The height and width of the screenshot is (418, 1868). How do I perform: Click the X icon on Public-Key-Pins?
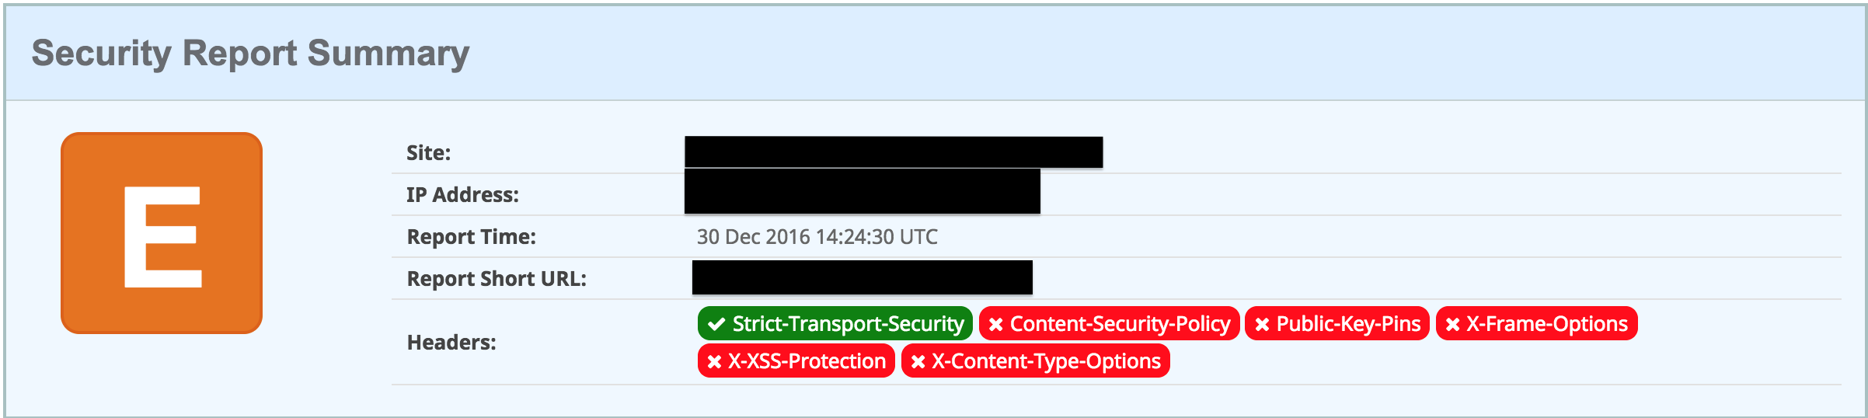[1262, 325]
